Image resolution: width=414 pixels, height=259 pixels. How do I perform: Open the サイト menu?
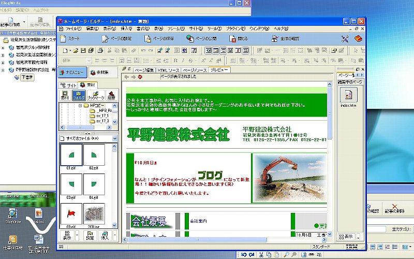pos(196,28)
